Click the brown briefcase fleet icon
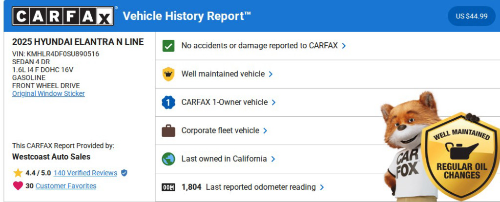 168,130
